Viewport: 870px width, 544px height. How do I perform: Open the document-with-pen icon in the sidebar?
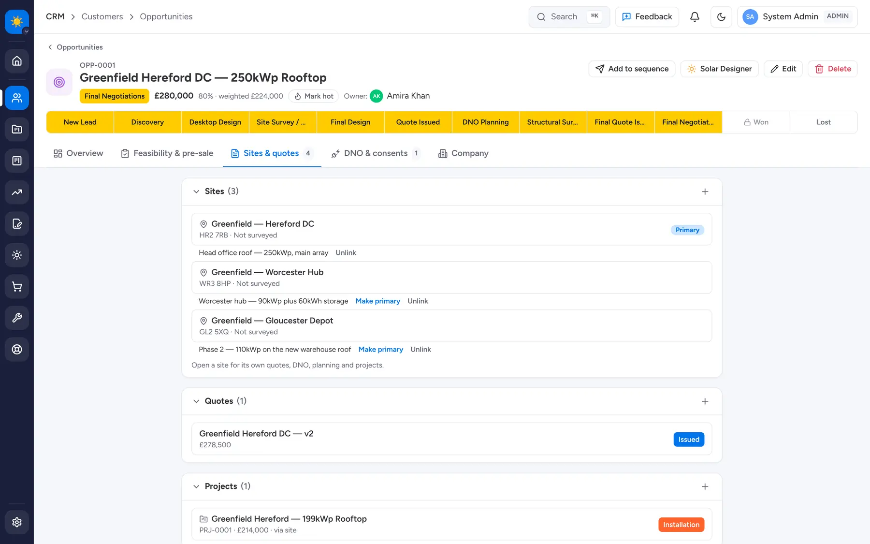pos(17,223)
